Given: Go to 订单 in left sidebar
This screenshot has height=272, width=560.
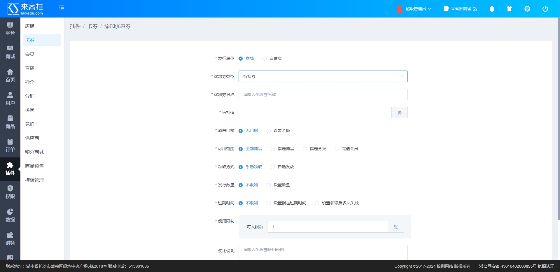Looking at the screenshot, I should pos(10,145).
